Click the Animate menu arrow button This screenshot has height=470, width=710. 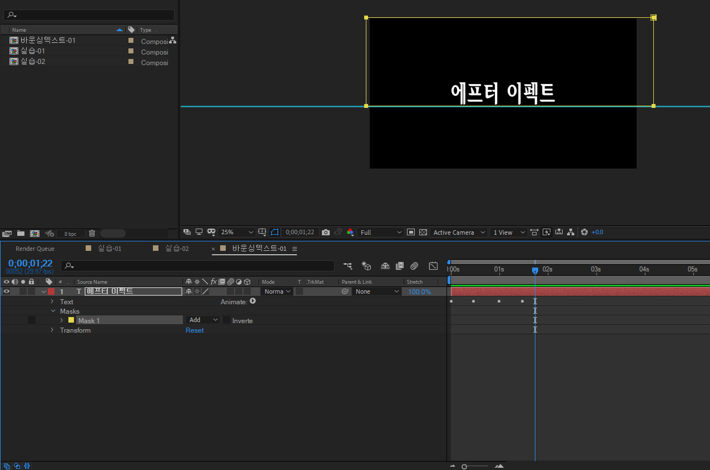(x=252, y=301)
